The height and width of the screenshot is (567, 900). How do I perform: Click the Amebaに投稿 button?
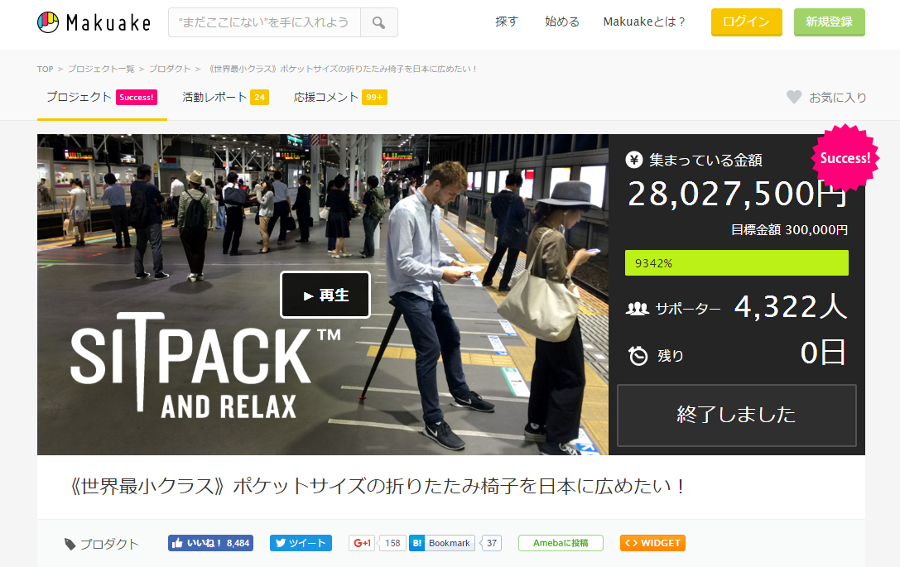point(561,543)
